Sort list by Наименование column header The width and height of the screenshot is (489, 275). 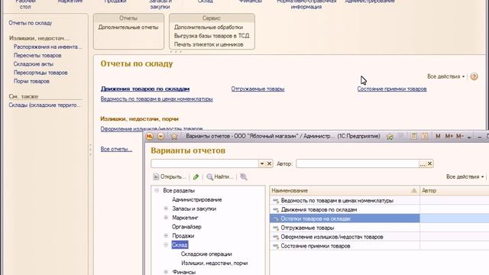pos(345,190)
